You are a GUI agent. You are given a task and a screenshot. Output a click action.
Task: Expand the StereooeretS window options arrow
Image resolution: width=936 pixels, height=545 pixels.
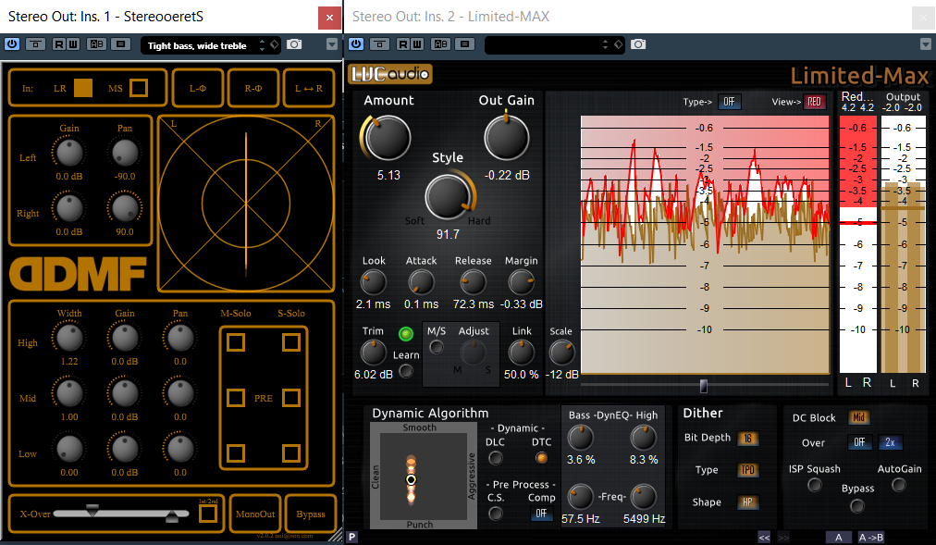[332, 44]
